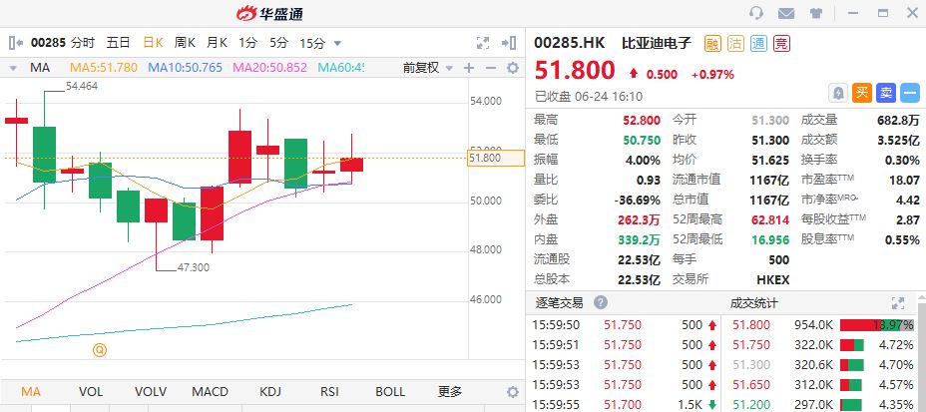Image resolution: width=926 pixels, height=412 pixels.
Task: Open 更多 for more indicators
Action: (449, 392)
